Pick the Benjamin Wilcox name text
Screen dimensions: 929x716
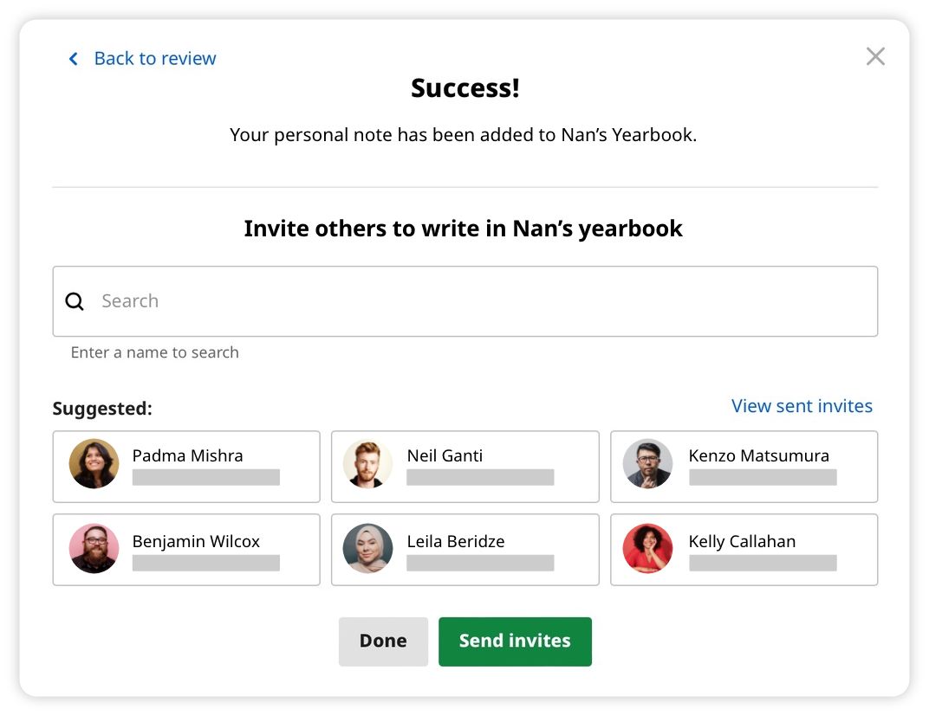(x=196, y=541)
